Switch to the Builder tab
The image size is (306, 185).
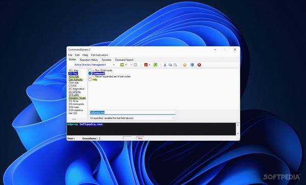coord(72,60)
